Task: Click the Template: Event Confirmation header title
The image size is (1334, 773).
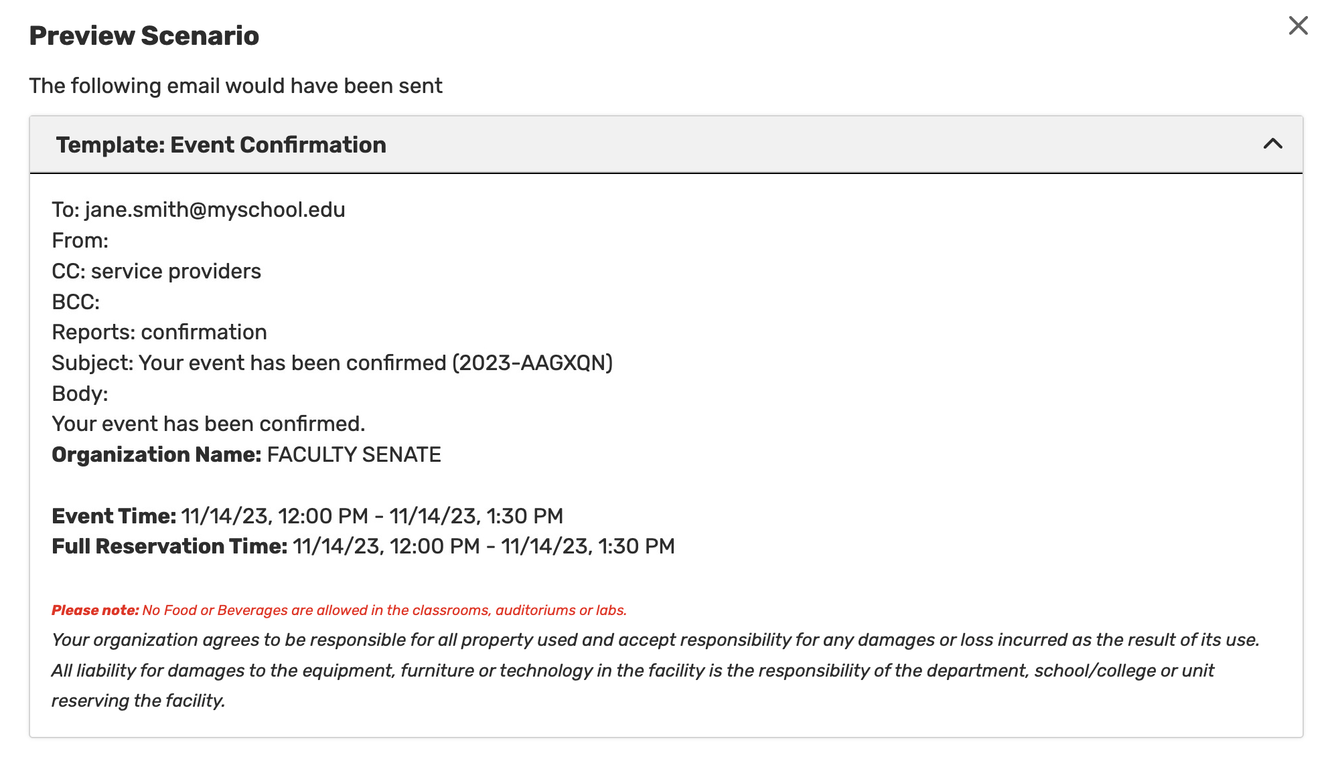Action: pos(221,145)
